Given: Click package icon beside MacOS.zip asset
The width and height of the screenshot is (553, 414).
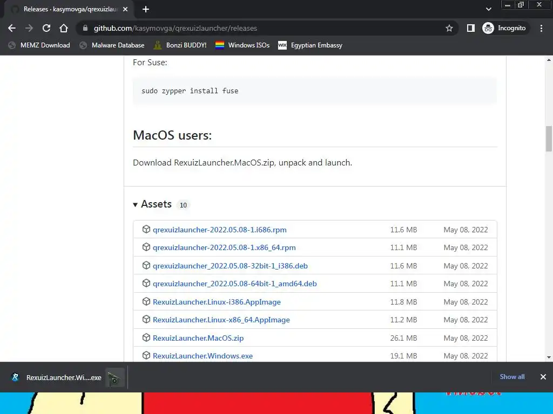Looking at the screenshot, I should pyautogui.click(x=146, y=337).
